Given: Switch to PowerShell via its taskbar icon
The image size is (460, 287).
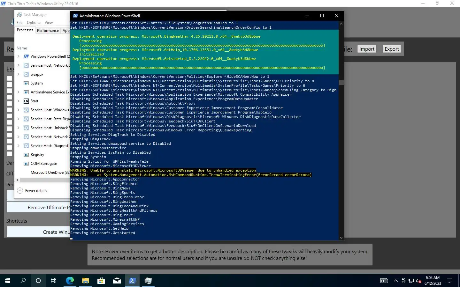Looking at the screenshot, I should coord(132,281).
